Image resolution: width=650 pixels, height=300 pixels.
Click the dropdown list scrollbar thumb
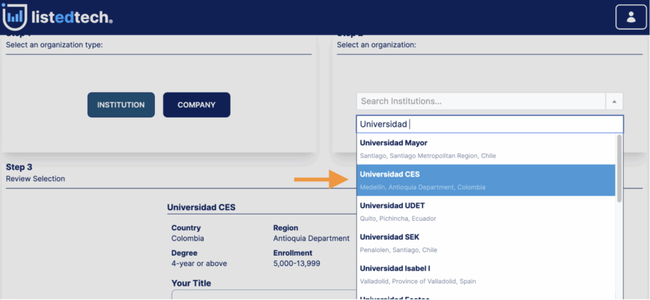620,168
